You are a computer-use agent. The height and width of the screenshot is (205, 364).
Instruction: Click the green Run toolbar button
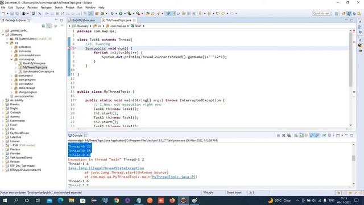pyautogui.click(x=121, y=14)
